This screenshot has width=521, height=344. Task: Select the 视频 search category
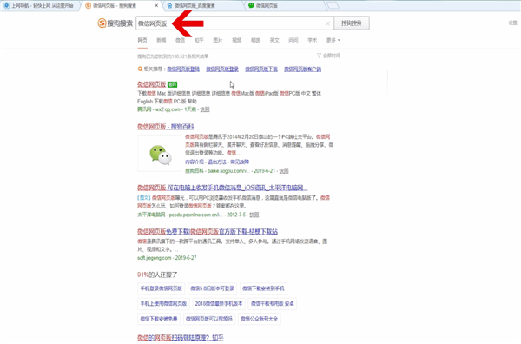tap(236, 40)
